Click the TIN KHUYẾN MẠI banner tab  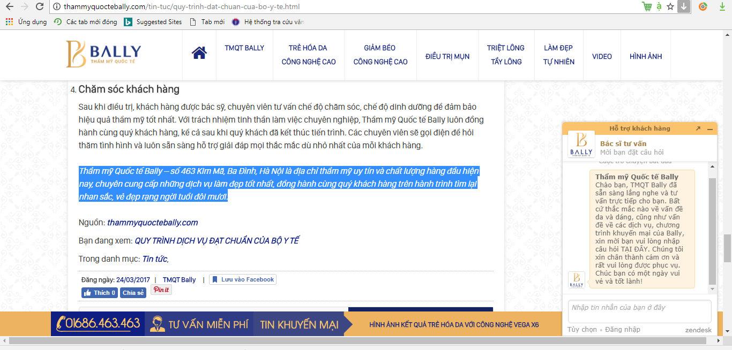point(299,324)
